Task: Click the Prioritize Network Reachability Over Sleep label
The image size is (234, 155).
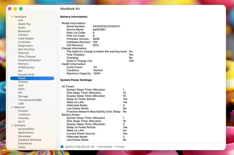Action: pyautogui.click(x=94, y=111)
